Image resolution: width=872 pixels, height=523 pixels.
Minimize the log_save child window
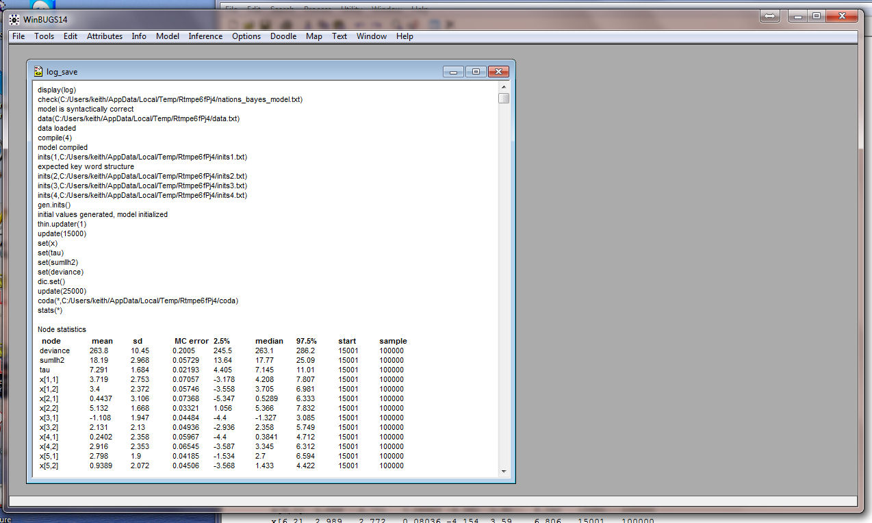pos(453,72)
